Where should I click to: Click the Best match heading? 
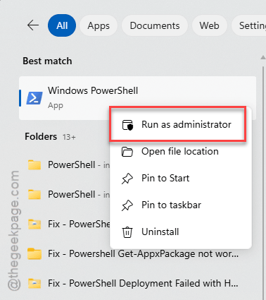coord(47,61)
